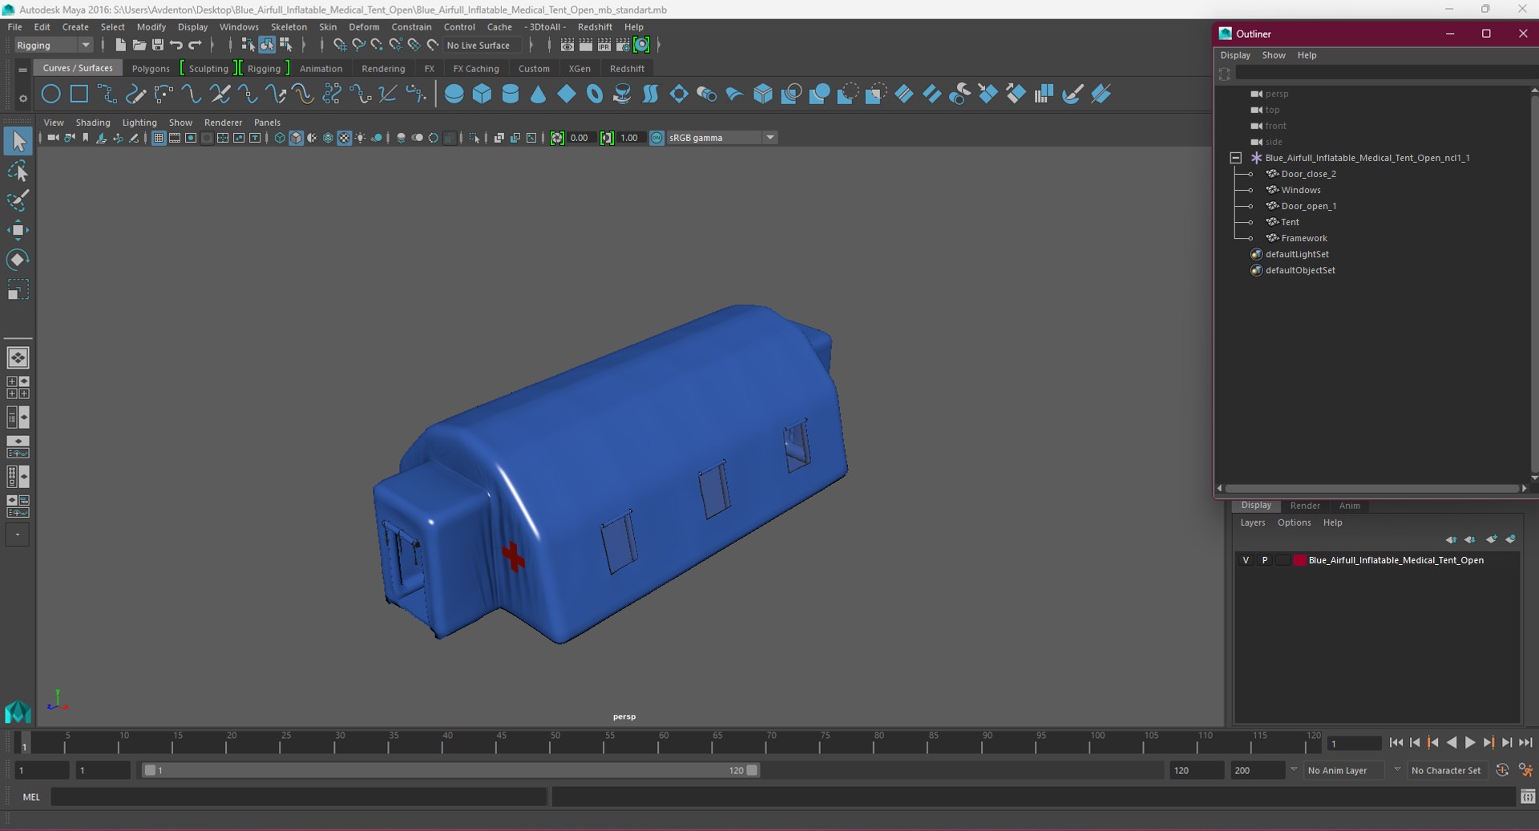The image size is (1539, 831).
Task: Click the play forwards button
Action: click(x=1470, y=743)
